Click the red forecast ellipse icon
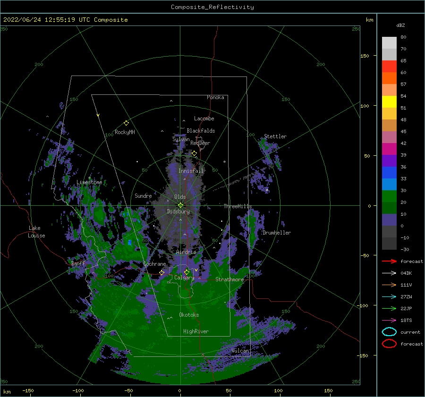 tap(389, 344)
